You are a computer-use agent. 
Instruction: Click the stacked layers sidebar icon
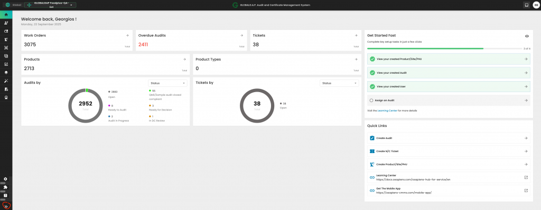(x=6, y=73)
